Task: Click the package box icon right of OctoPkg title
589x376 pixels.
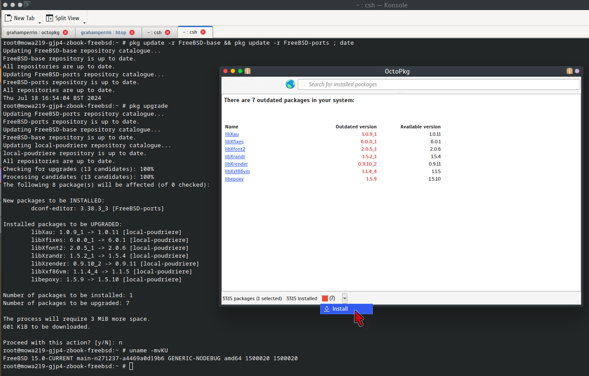Action: point(569,71)
